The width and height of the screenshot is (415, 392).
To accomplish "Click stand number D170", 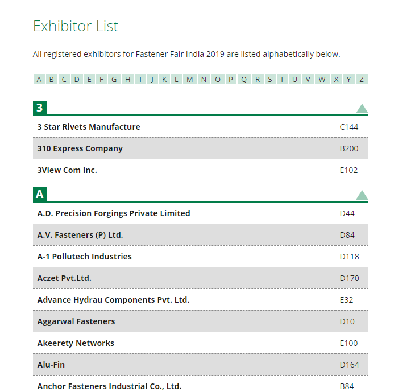I will (x=350, y=278).
